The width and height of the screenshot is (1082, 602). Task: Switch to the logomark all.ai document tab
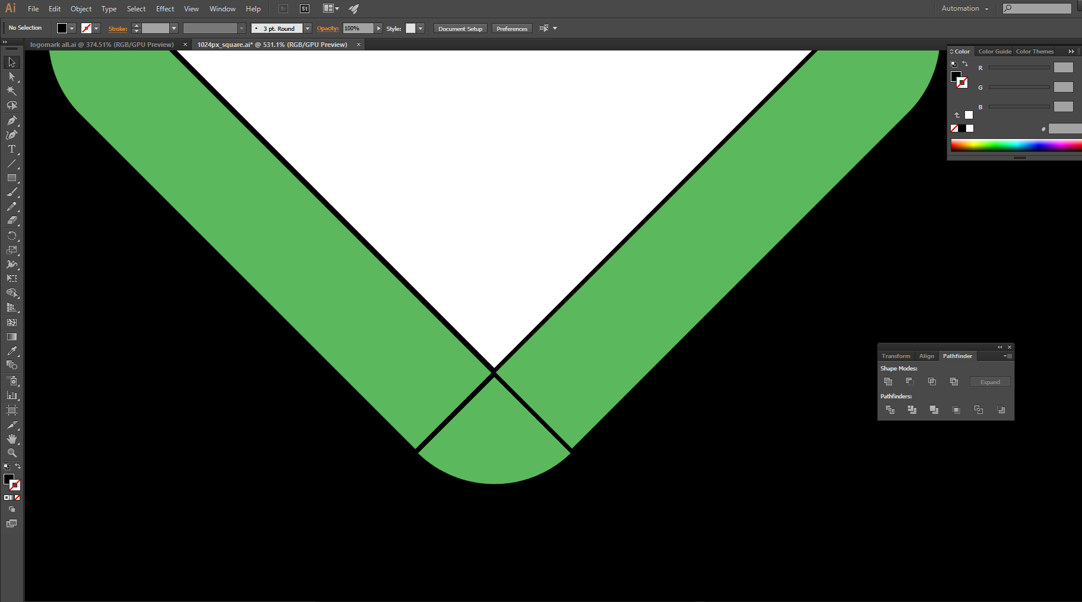(x=102, y=45)
